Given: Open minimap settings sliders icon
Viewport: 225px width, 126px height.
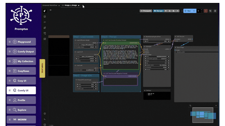Looking at the screenshot, I should (190, 106).
